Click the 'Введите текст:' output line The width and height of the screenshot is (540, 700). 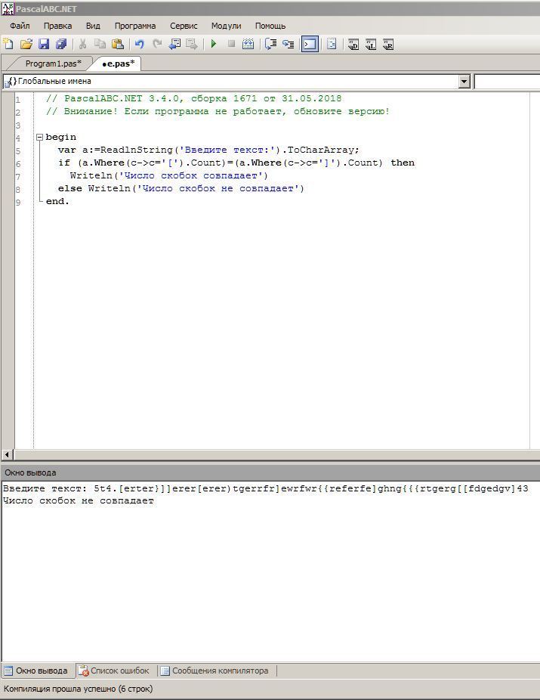pyautogui.click(x=265, y=488)
